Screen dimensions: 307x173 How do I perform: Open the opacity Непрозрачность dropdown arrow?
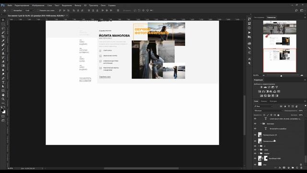(x=305, y=111)
